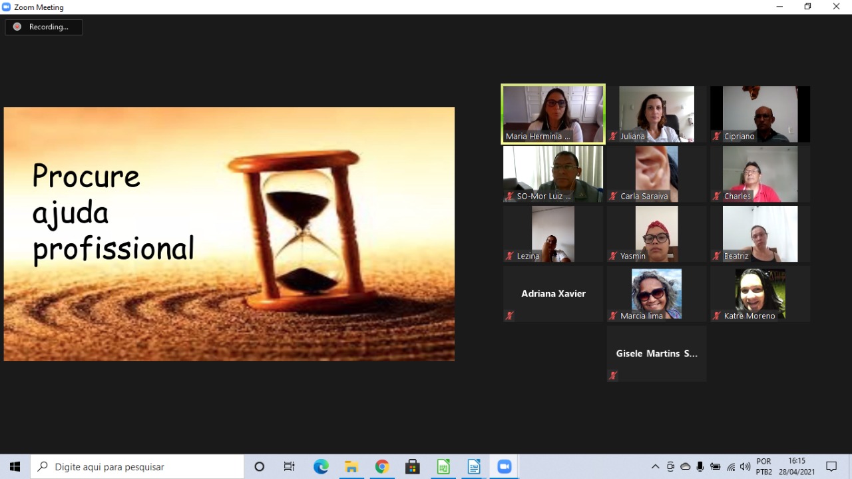Open the Windows Start menu
Viewport: 852px width, 479px height.
(x=15, y=466)
